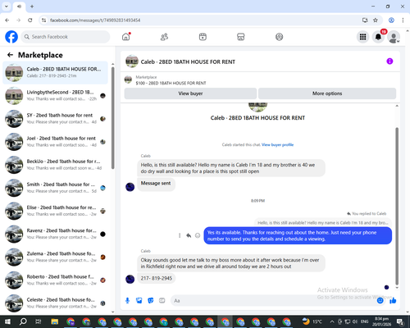This screenshot has width=410, height=328.
Task: Open the Reels video icon
Action: (203, 37)
